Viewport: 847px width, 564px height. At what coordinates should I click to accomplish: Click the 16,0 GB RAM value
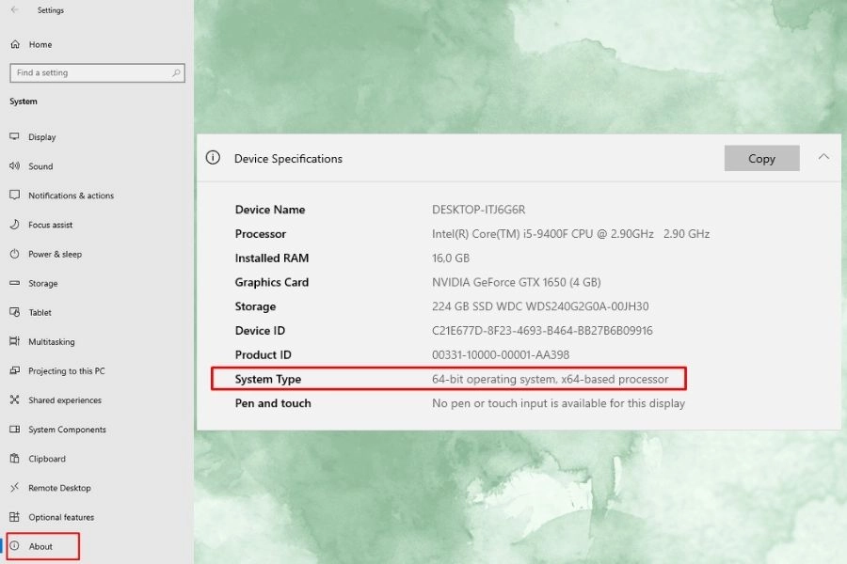point(451,258)
